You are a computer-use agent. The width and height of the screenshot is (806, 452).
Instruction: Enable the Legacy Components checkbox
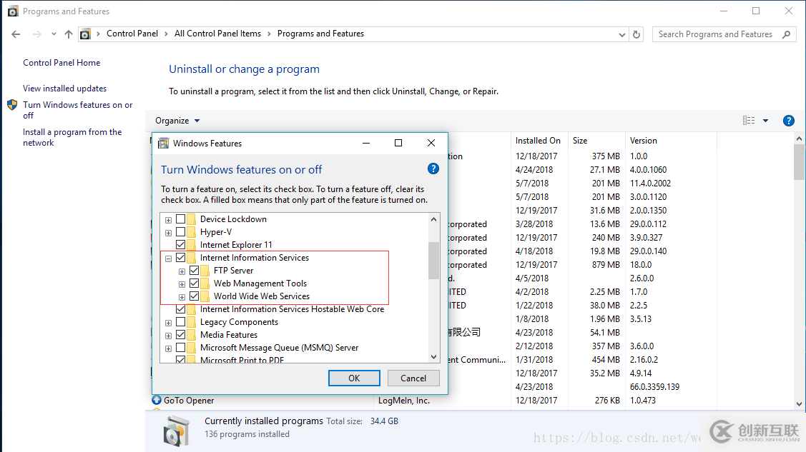pyautogui.click(x=180, y=322)
